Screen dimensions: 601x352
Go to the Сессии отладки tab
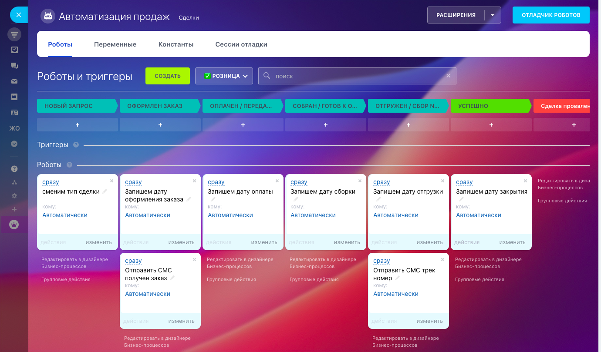(241, 44)
